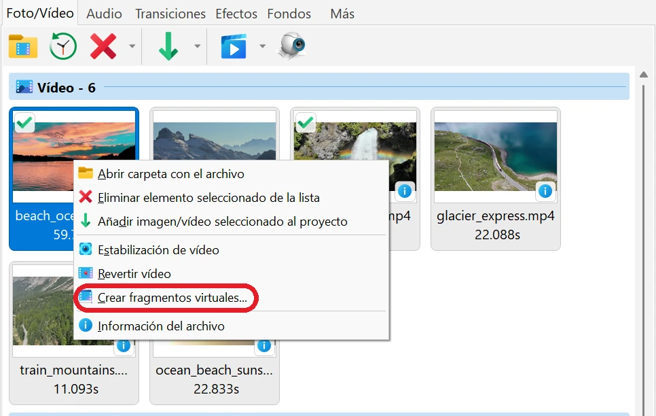Image resolution: width=656 pixels, height=416 pixels.
Task: Click the glacier_express.mp4 file name
Action: click(496, 215)
